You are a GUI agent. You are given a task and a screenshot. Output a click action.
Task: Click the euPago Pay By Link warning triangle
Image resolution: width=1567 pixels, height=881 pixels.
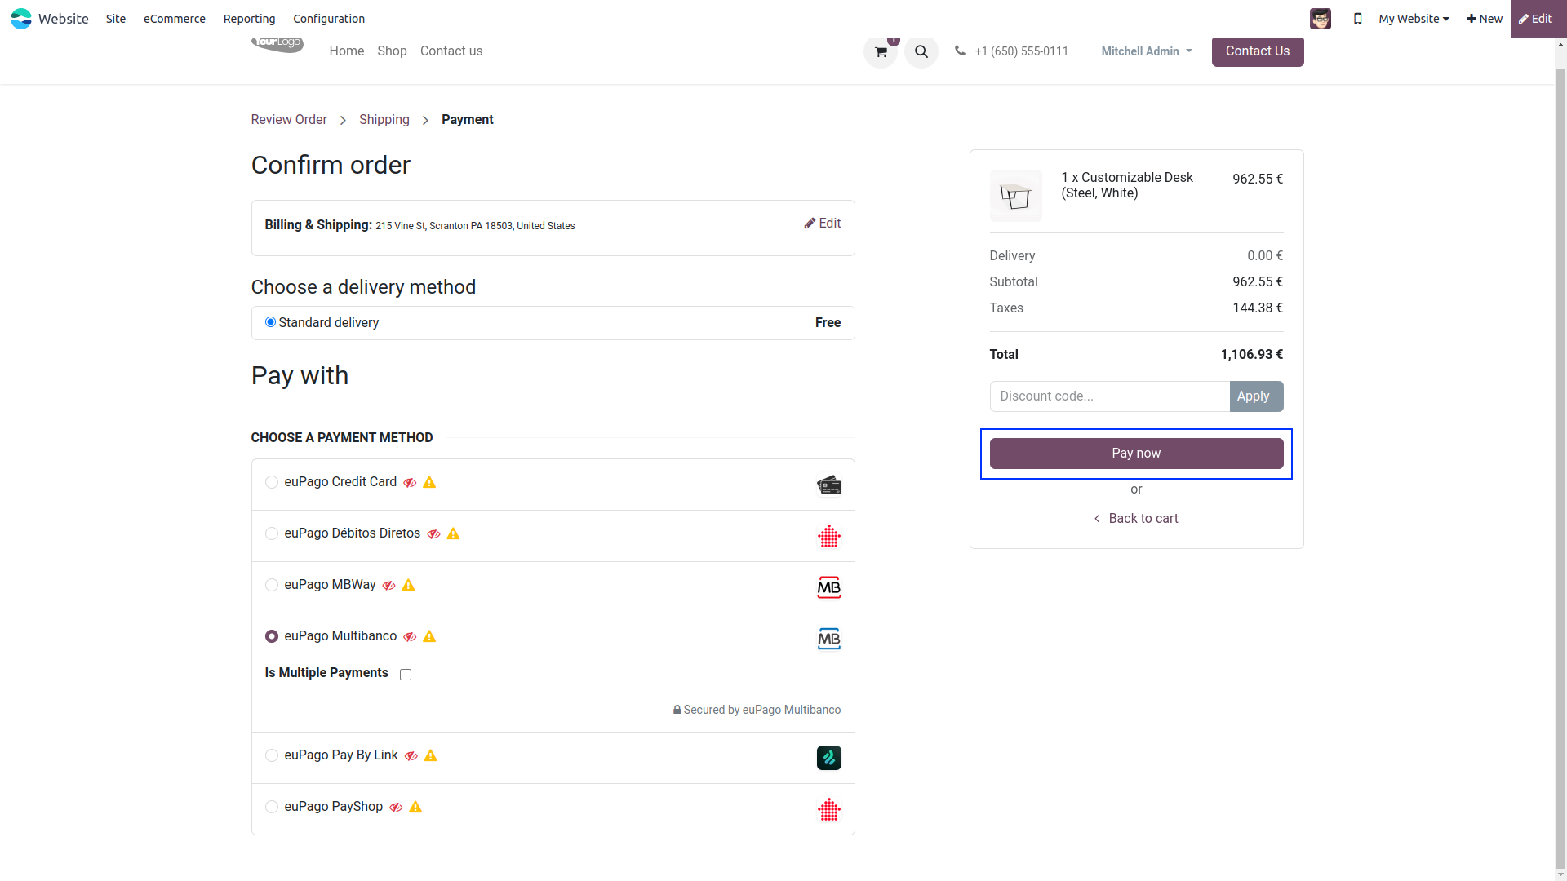pyautogui.click(x=431, y=755)
